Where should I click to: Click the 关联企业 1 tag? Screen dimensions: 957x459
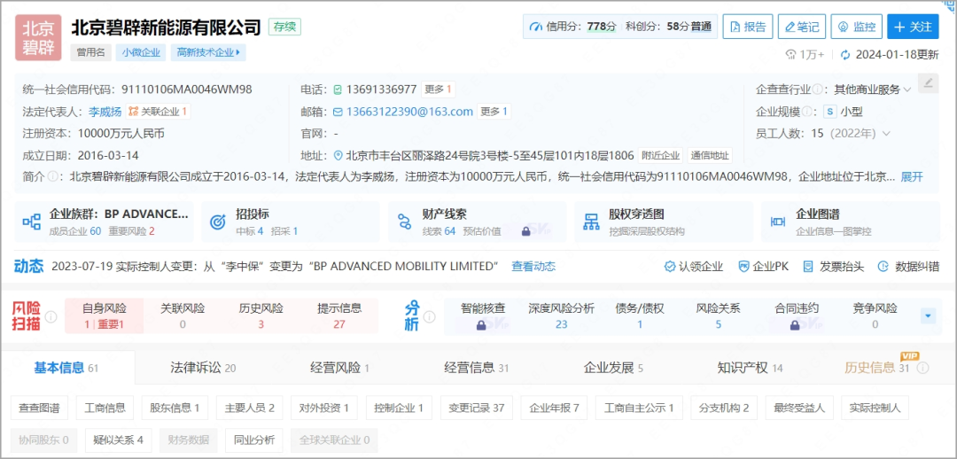pyautogui.click(x=158, y=112)
